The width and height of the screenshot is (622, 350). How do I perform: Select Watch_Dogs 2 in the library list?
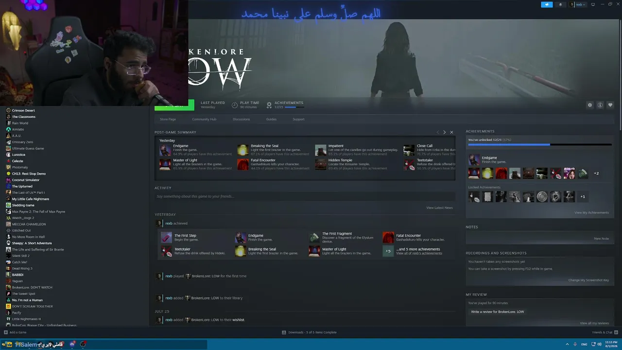(23, 218)
